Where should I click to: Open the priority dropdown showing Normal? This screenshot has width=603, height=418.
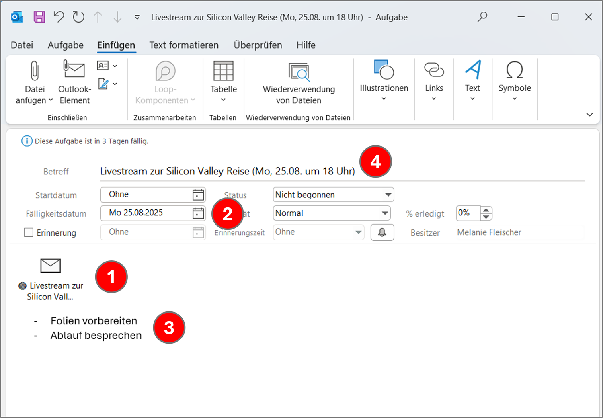(x=332, y=213)
